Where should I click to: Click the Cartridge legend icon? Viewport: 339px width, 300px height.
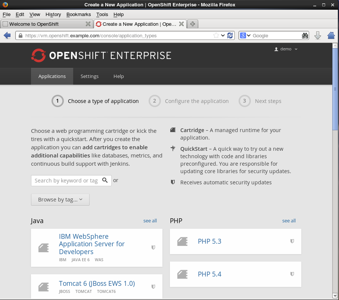click(x=173, y=130)
